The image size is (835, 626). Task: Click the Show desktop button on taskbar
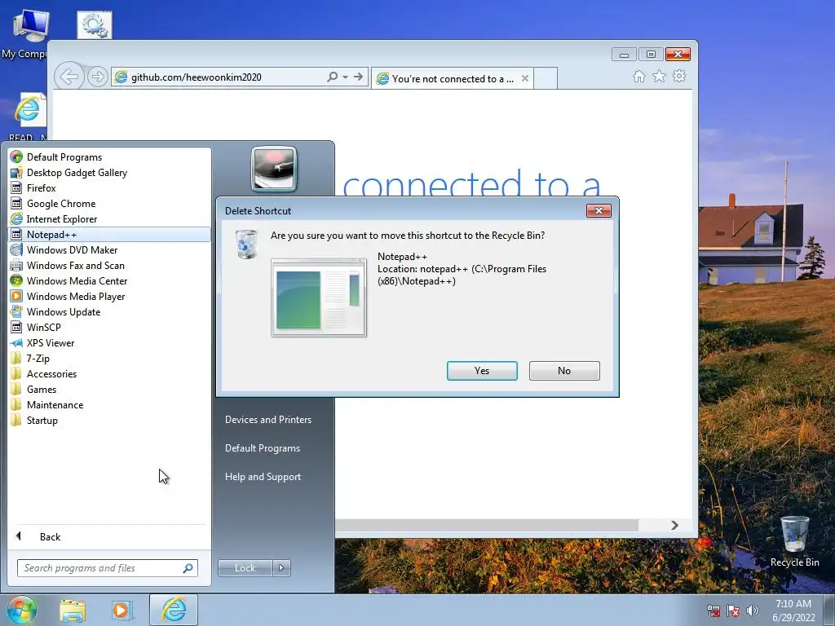coord(829,610)
